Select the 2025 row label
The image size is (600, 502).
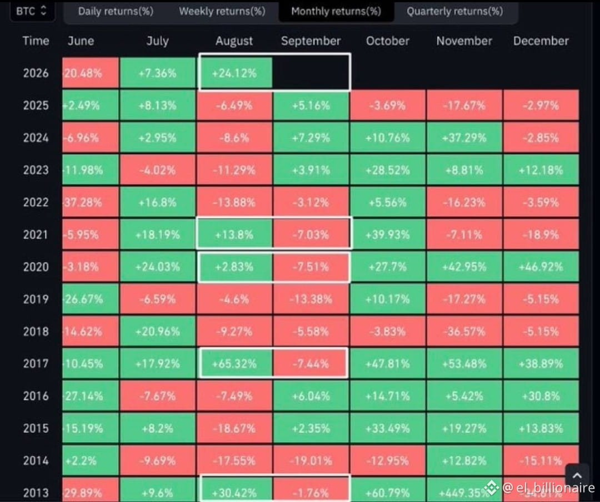coord(36,105)
